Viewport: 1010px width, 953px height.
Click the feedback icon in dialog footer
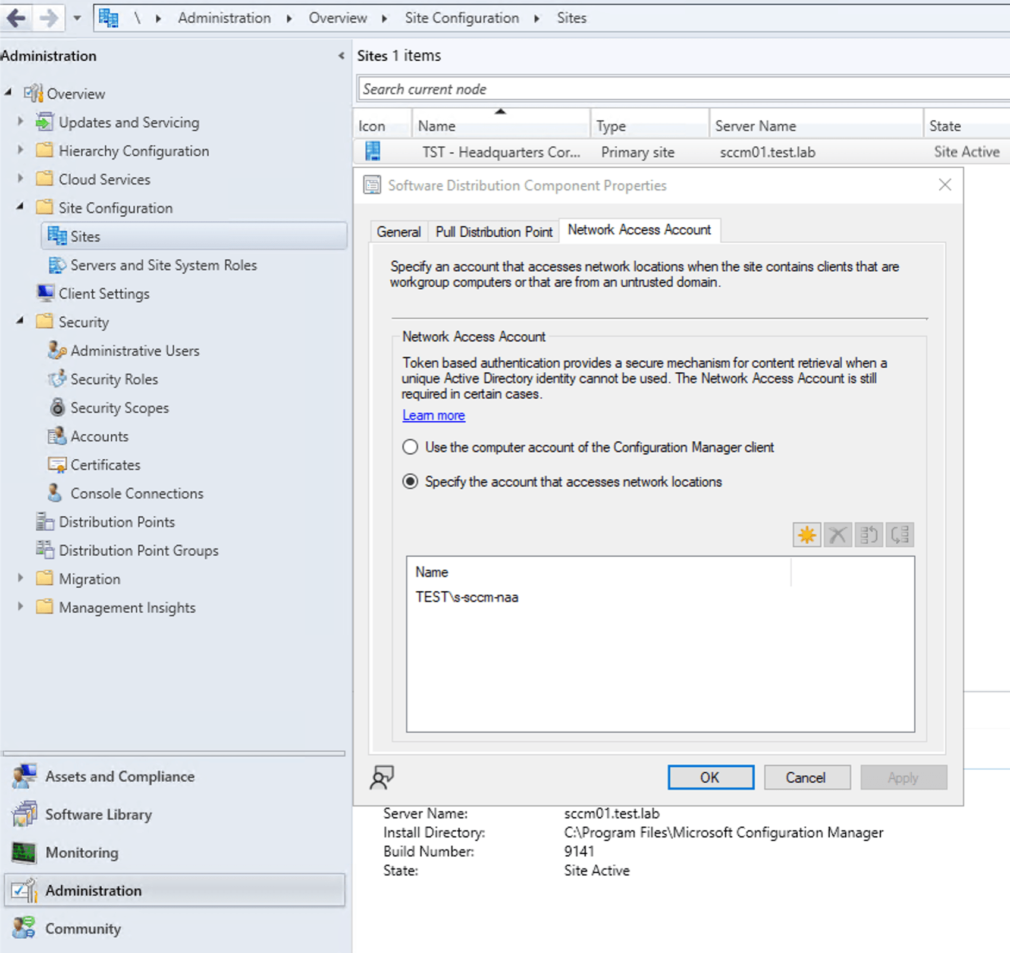[x=382, y=777]
